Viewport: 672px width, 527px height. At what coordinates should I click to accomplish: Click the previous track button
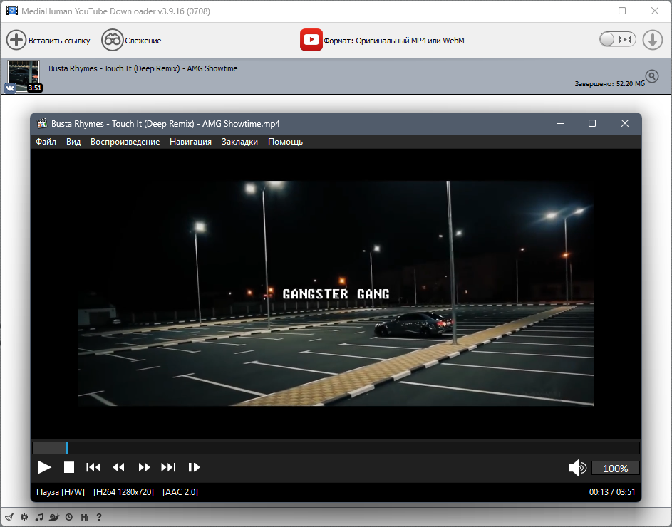(x=93, y=467)
